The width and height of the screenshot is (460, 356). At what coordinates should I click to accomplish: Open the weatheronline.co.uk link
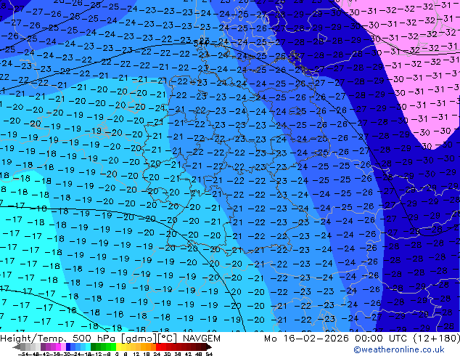(x=399, y=349)
